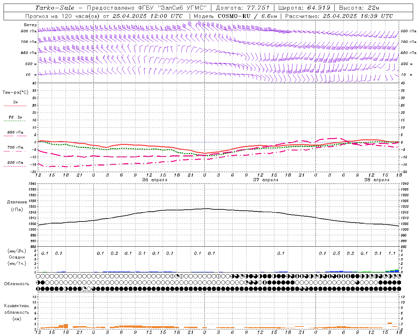Click the "28 апреля" date label
418x335 pixels.
coord(377,180)
